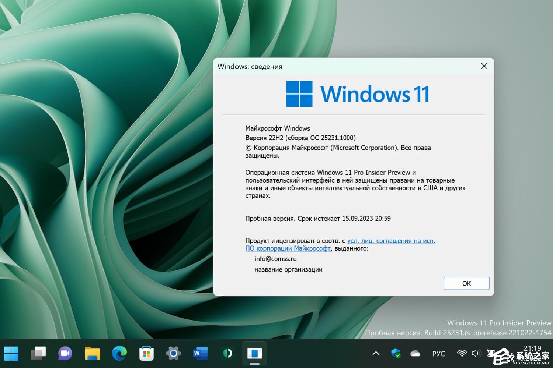Open the Wi-Fi network panel

462,353
